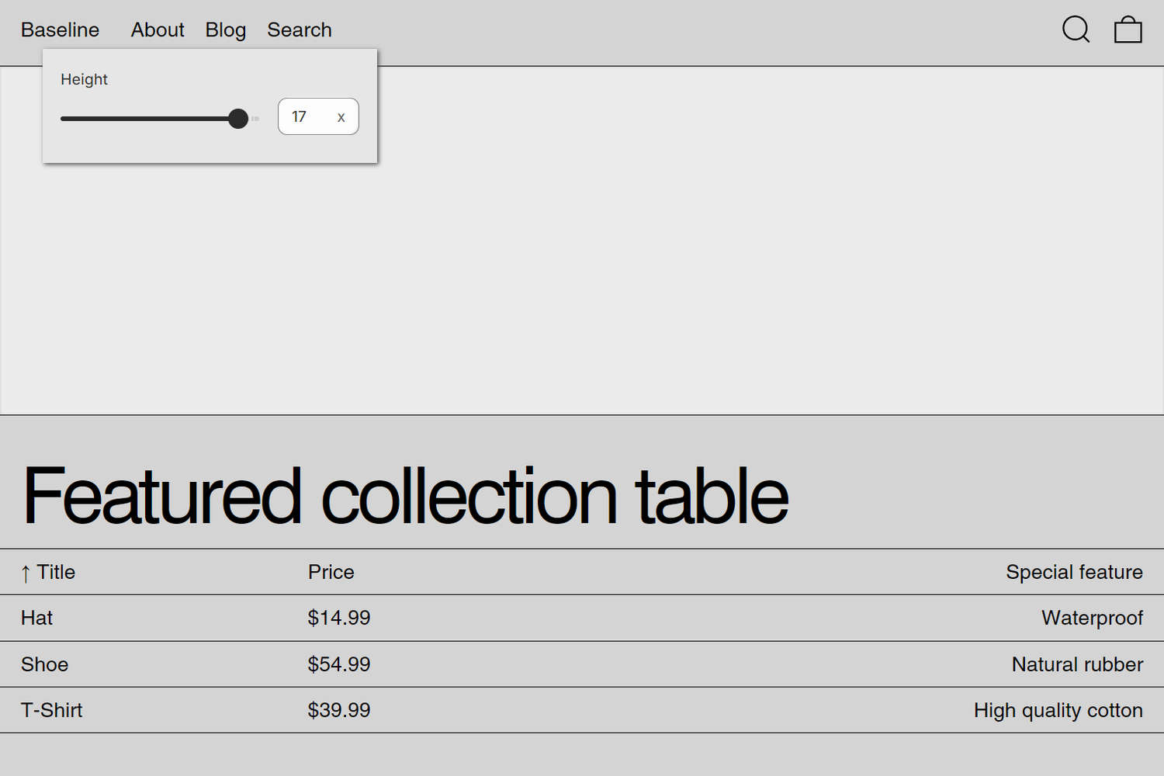Select the Baseline store logo
The image size is (1164, 776).
[60, 29]
